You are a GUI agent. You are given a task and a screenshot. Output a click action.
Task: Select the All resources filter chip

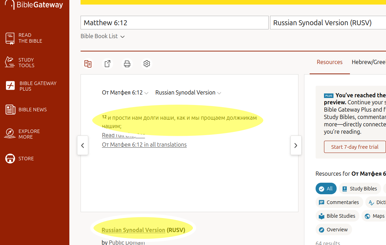[x=326, y=189]
